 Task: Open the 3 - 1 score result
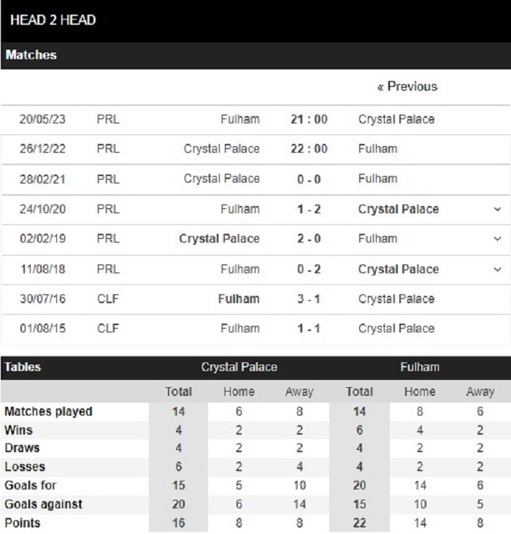click(309, 299)
